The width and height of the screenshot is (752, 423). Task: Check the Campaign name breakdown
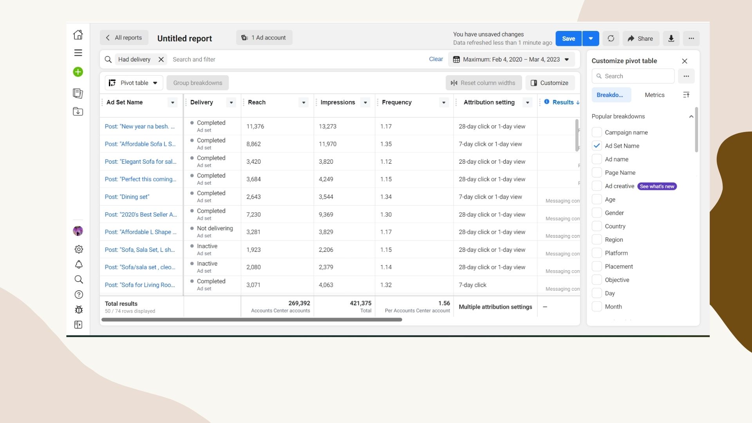[x=597, y=132]
